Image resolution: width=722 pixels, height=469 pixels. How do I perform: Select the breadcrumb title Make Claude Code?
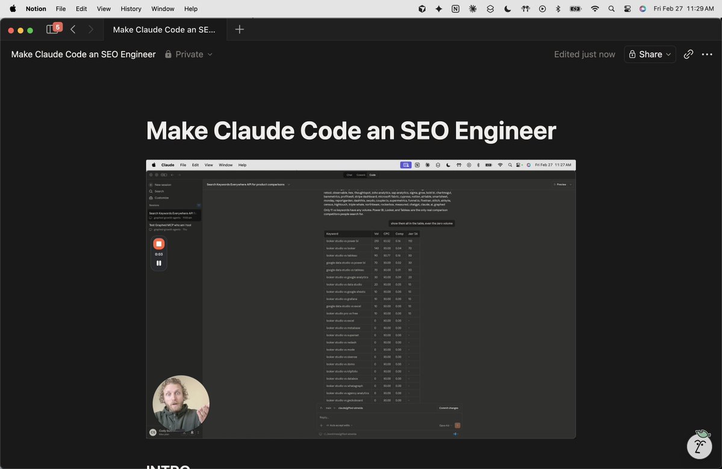point(82,54)
